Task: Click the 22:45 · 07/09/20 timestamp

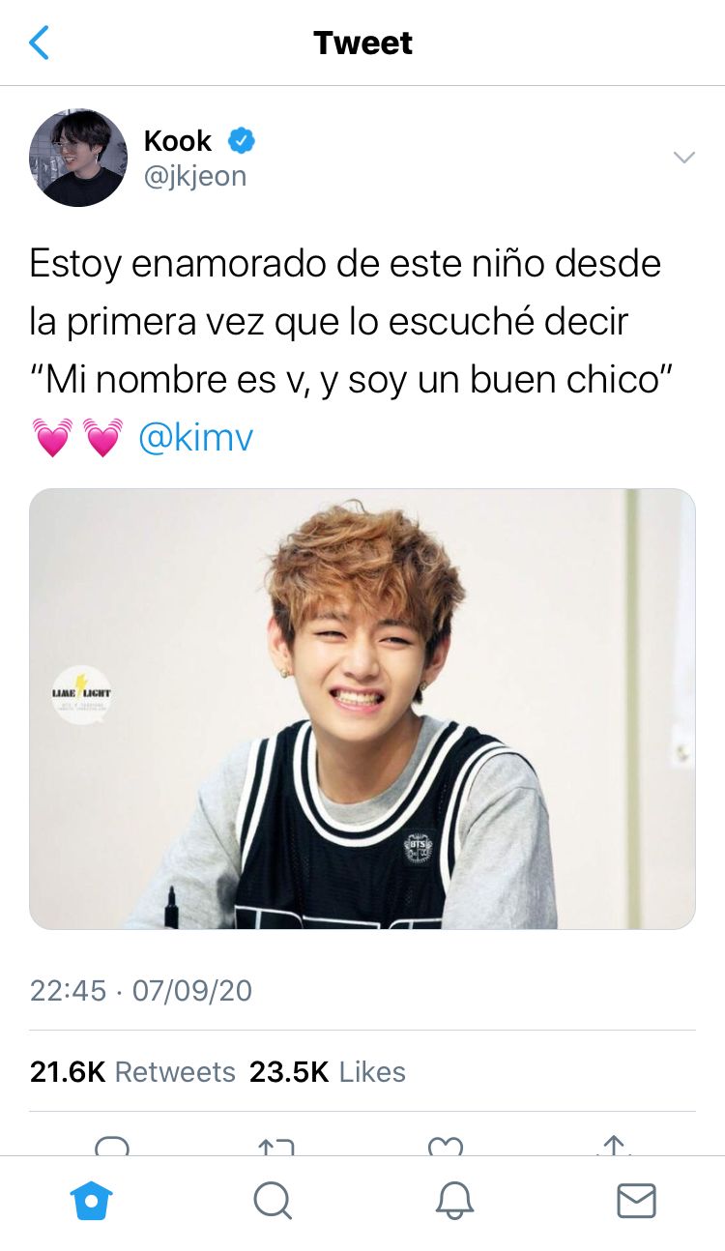Action: click(141, 991)
